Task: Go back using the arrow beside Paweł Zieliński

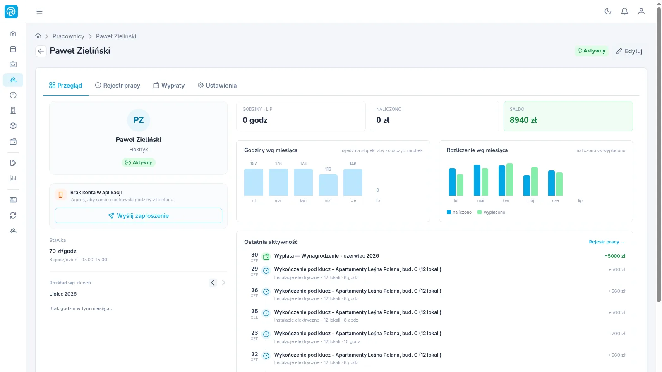Action: [x=41, y=51]
